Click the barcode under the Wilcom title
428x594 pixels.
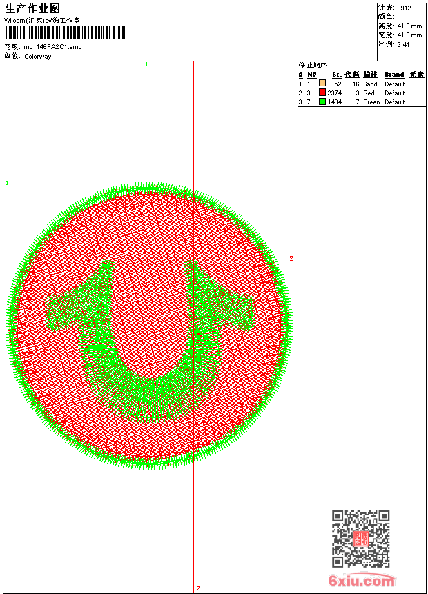click(x=66, y=32)
